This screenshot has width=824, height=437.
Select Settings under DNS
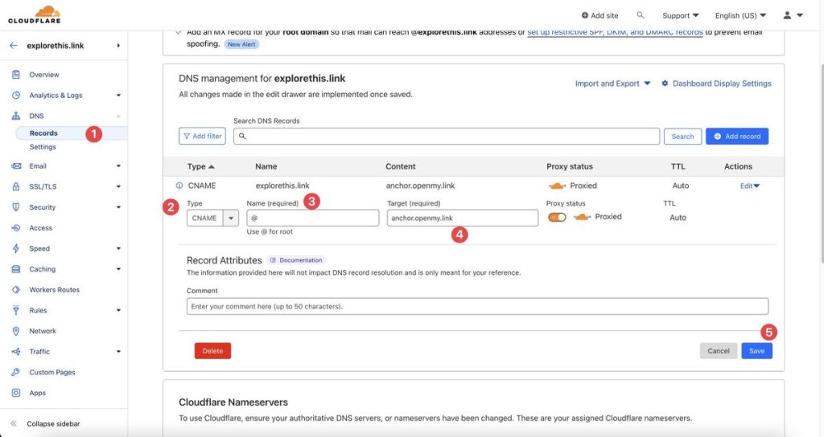pos(43,147)
